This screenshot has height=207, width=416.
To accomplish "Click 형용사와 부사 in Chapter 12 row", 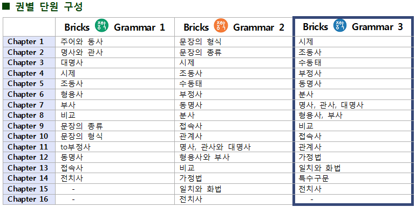I will pos(204,158).
